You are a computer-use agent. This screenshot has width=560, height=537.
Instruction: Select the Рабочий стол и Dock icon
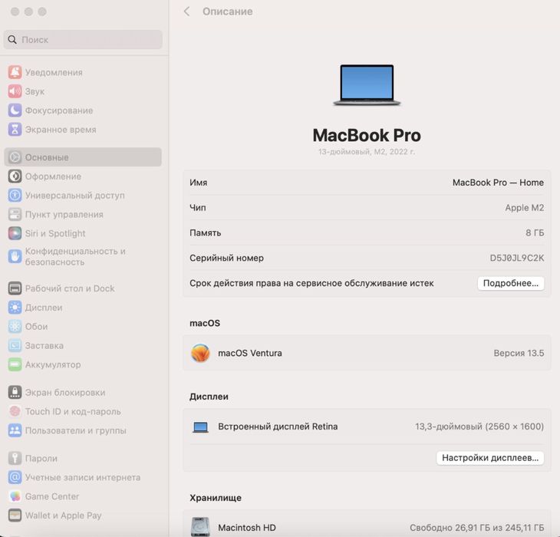pos(15,288)
